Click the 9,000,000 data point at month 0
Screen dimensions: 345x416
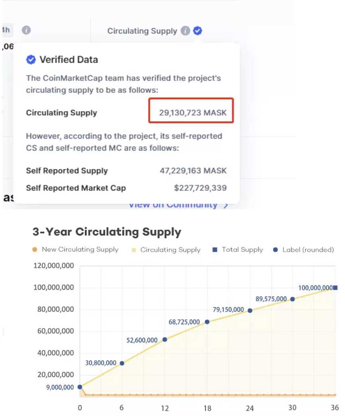point(80,387)
